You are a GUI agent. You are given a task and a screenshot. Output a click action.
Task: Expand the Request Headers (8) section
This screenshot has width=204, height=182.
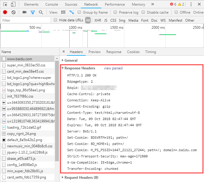[81, 178]
